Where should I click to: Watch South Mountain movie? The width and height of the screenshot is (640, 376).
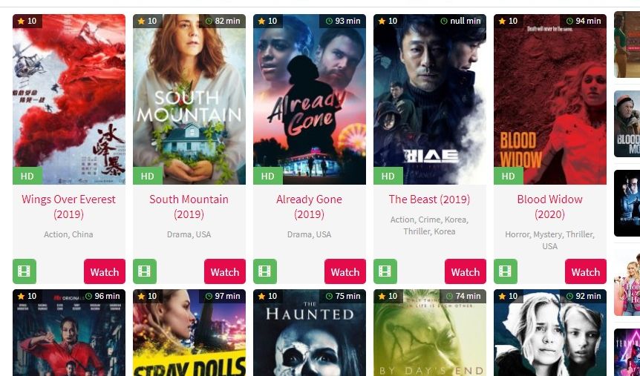pos(225,271)
